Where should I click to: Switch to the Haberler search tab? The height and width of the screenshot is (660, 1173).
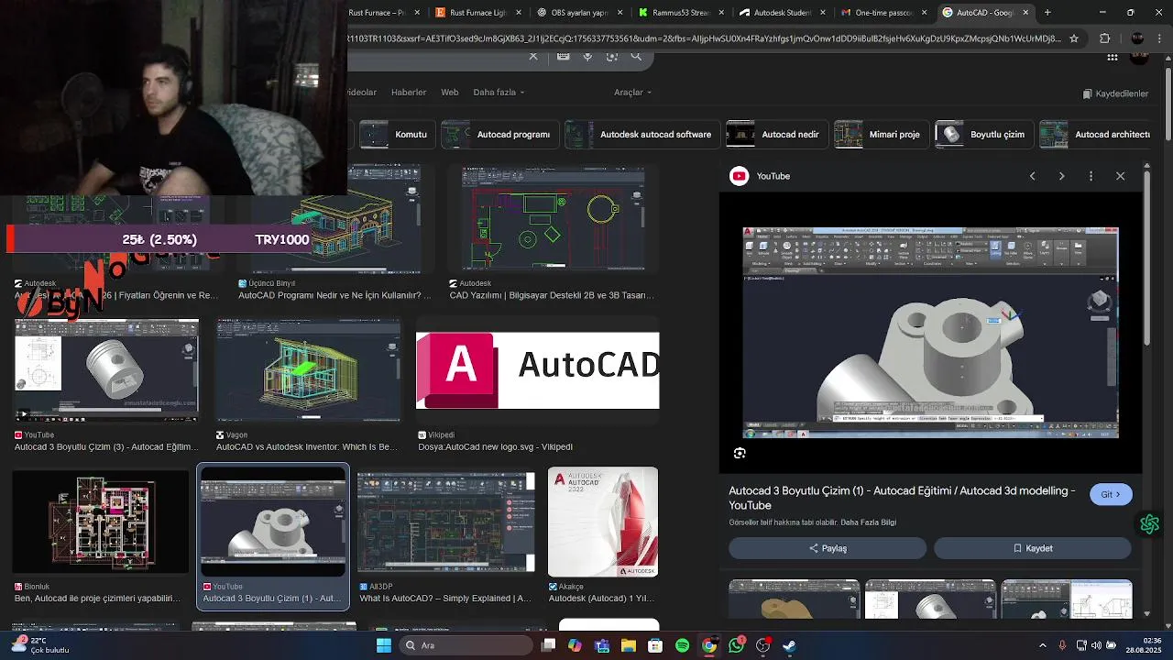pos(409,93)
